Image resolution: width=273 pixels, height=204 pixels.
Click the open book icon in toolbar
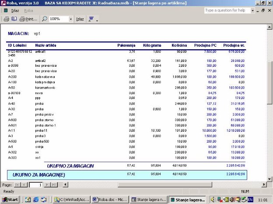(14, 19)
